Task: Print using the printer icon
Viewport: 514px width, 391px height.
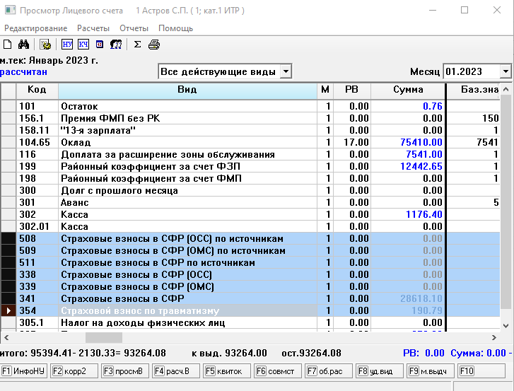Action: [x=153, y=45]
